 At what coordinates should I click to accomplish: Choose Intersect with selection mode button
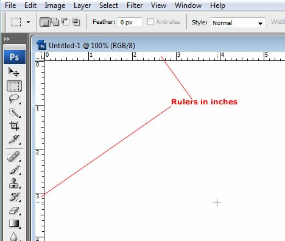tap(76, 22)
